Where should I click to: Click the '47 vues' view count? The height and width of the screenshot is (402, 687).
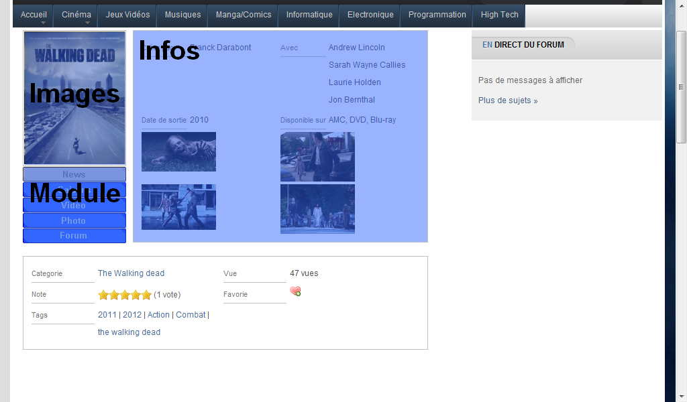point(304,273)
